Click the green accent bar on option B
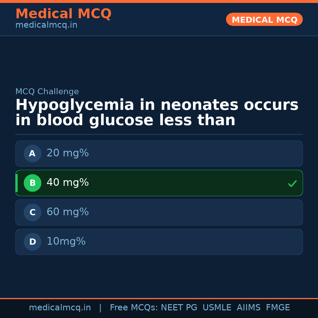Image resolution: width=318 pixels, height=318 pixels. point(16,183)
